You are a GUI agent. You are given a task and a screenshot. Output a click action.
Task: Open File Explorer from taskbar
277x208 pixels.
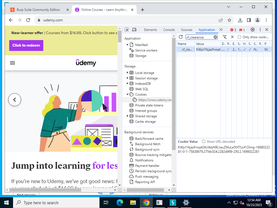pyautogui.click(x=133, y=203)
